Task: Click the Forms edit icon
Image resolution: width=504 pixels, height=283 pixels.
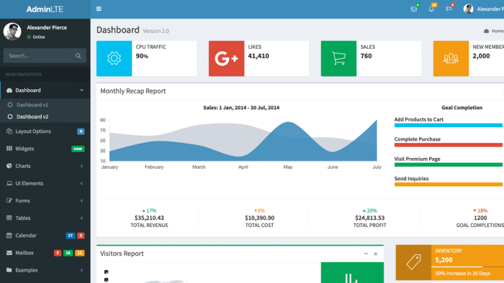Action: [9, 200]
